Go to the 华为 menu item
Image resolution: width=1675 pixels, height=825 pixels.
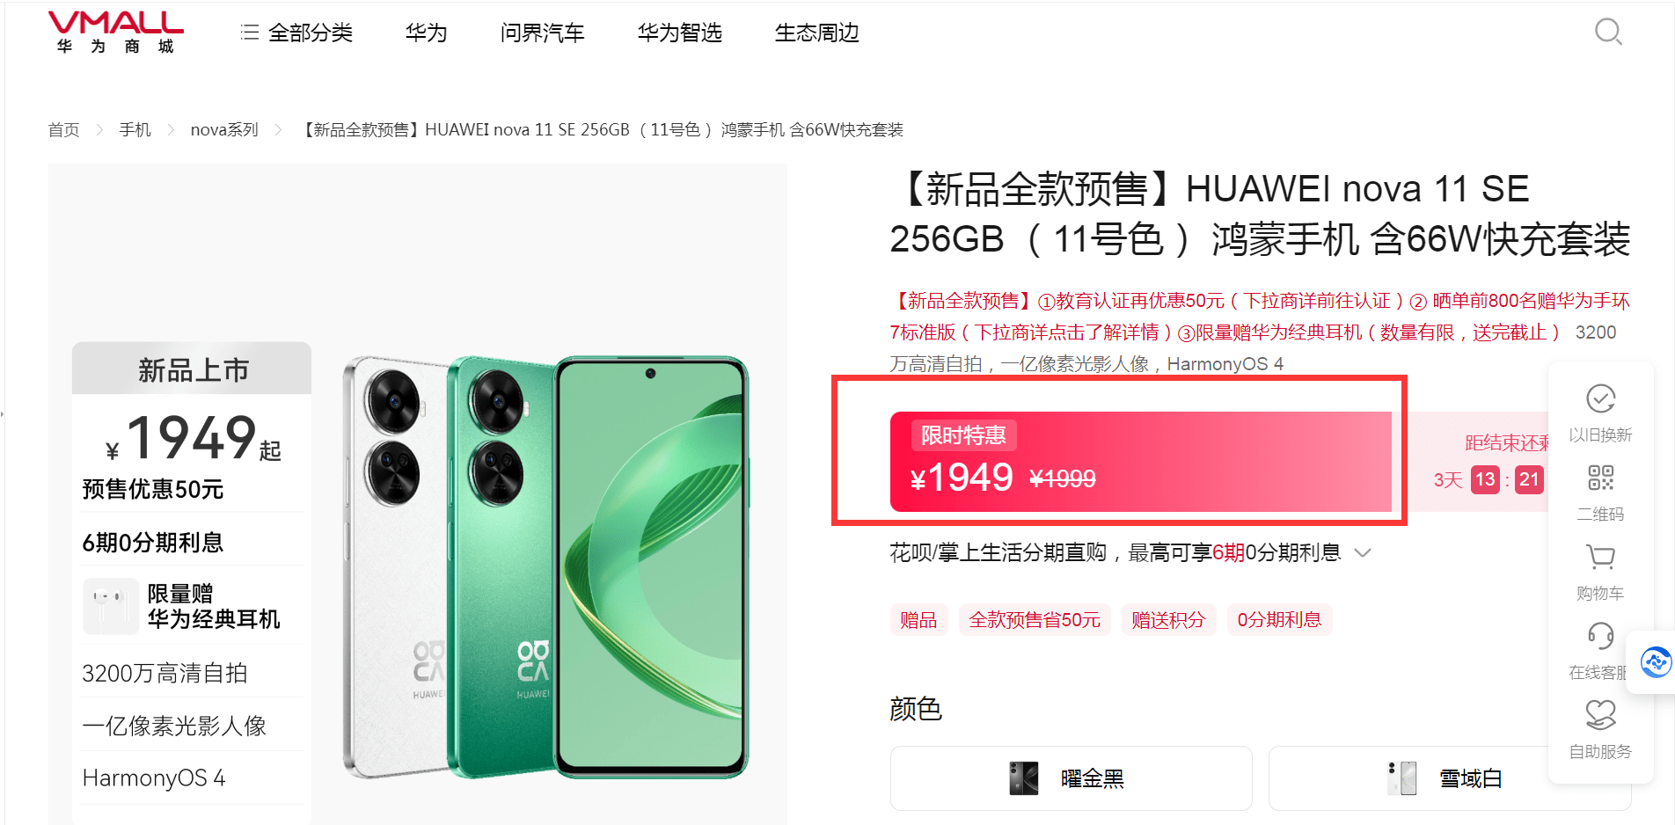(x=427, y=33)
